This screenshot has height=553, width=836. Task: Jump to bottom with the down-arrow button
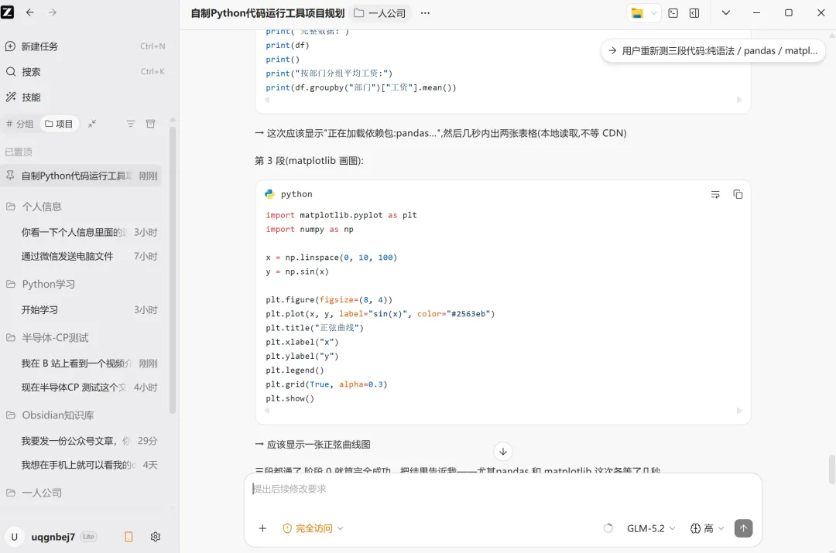(x=503, y=452)
